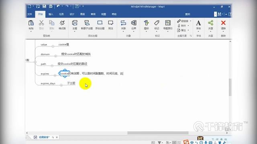Collapse the domain node's subtopic
The image size is (257, 144).
click(55, 56)
